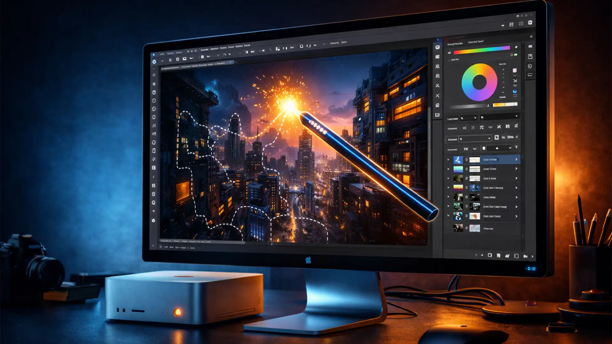Toggle visibility of the top selected layer
This screenshot has height=344, width=612.
[466, 160]
